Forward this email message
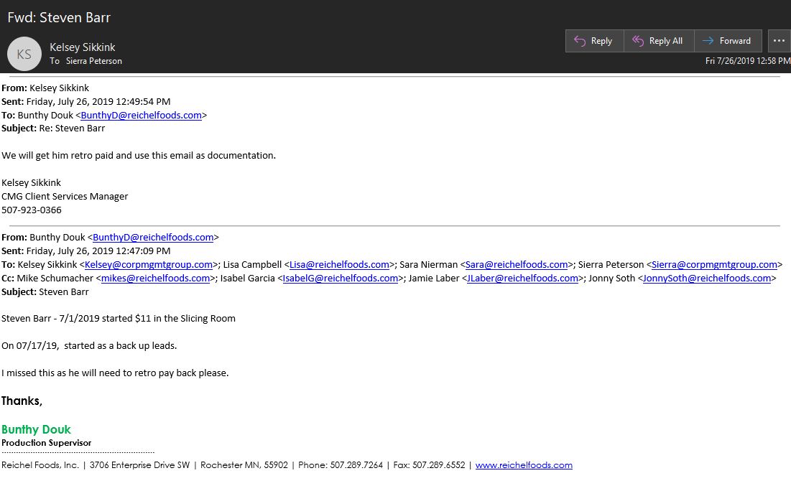Viewport: 791px width, 486px height. point(727,41)
